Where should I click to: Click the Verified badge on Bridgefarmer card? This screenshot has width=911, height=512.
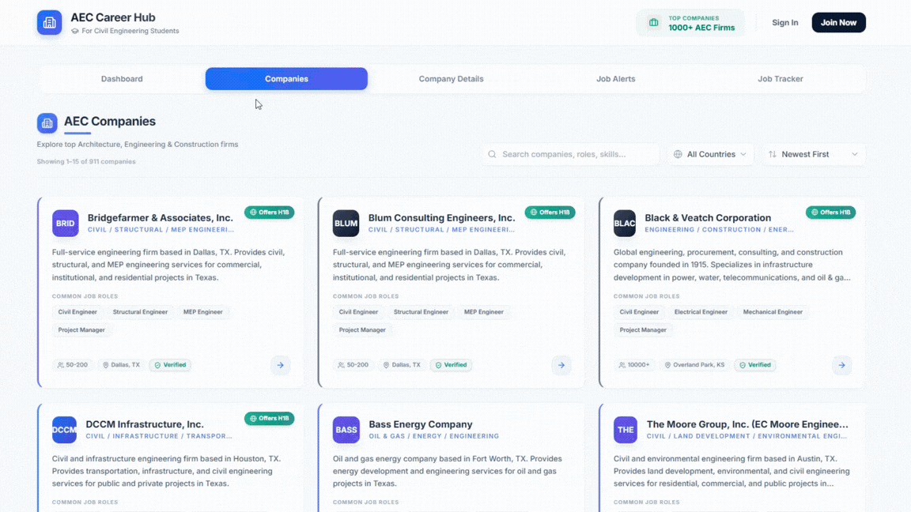170,365
